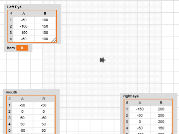
Task: Click Left Eye row 4 cell B (100)
Action: [x=45, y=39]
